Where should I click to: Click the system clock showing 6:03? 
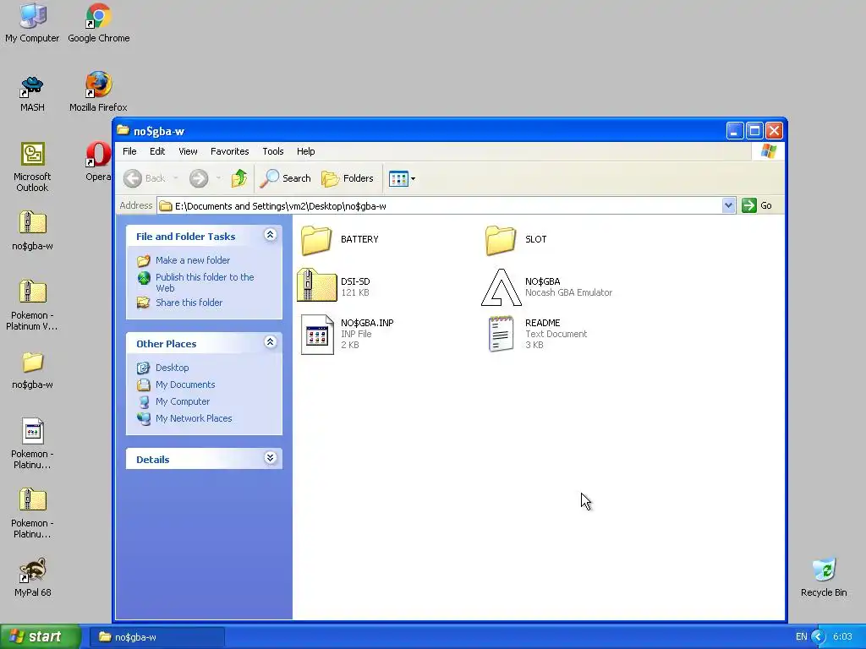(x=842, y=637)
